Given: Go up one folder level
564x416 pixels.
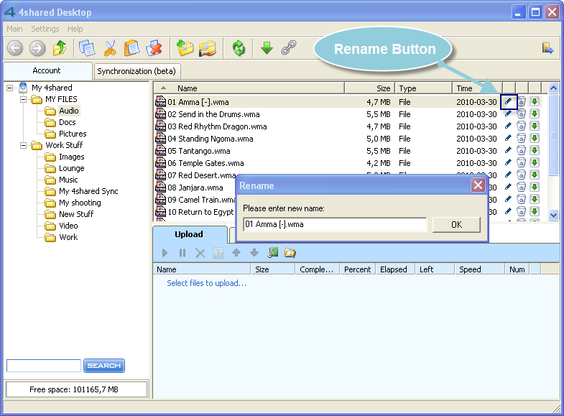Looking at the screenshot, I should (x=60, y=48).
